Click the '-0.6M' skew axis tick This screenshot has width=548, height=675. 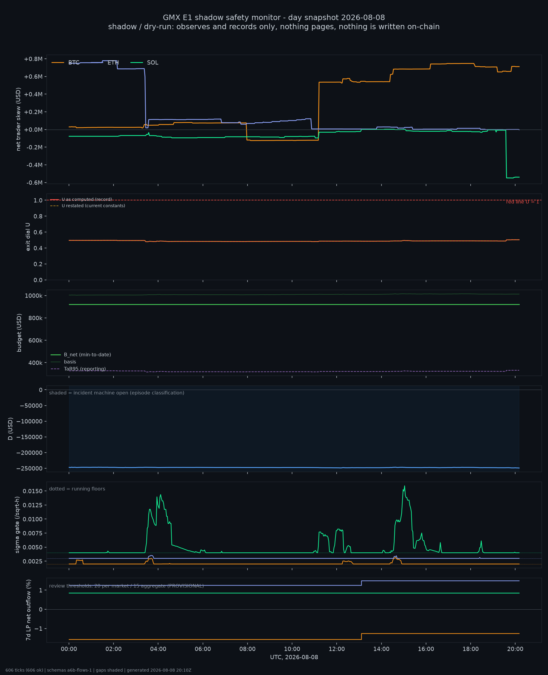[34, 183]
